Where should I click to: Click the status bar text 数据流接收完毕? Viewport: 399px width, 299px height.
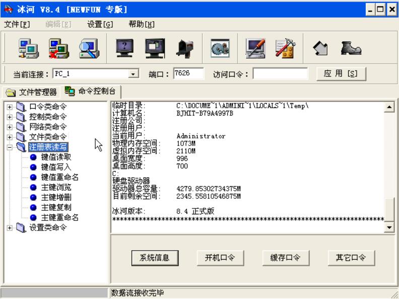coord(137,293)
